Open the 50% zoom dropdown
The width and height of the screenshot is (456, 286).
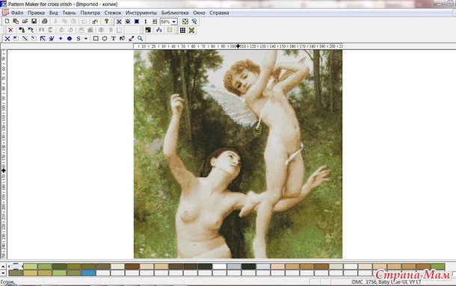tap(174, 22)
